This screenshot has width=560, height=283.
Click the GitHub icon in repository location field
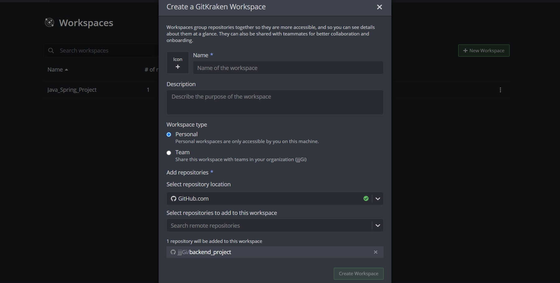click(x=173, y=198)
